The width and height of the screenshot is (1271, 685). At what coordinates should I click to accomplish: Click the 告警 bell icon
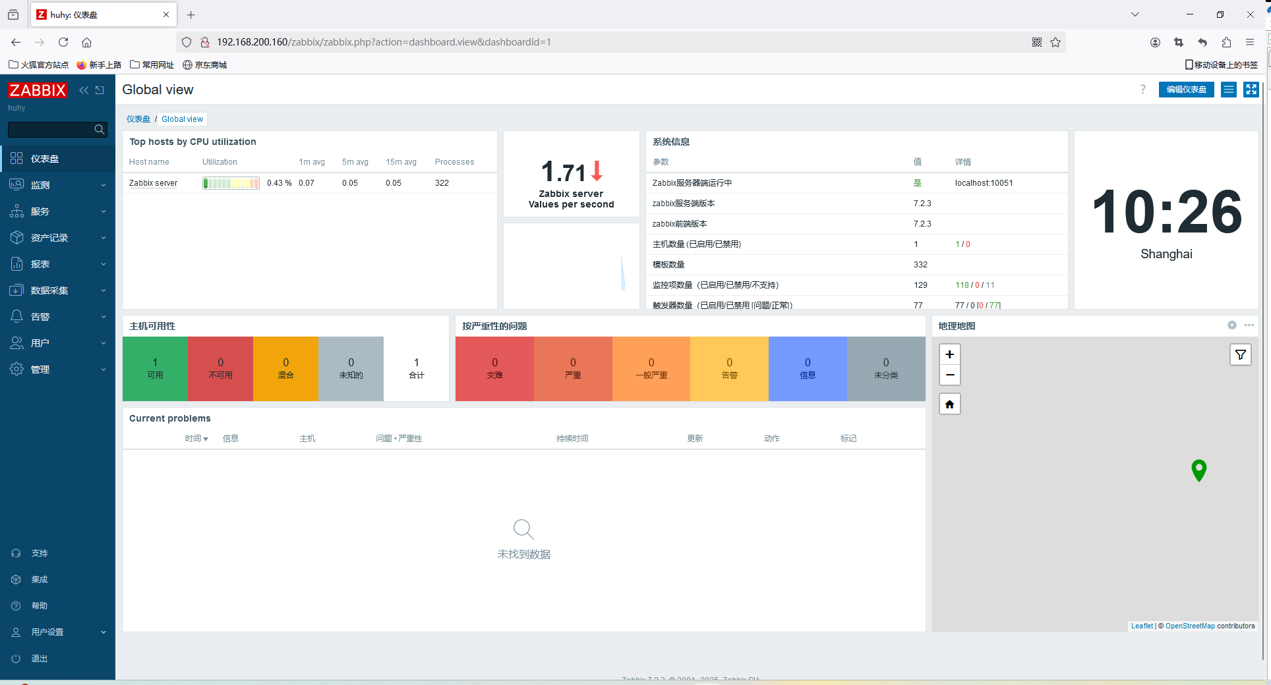pos(16,316)
